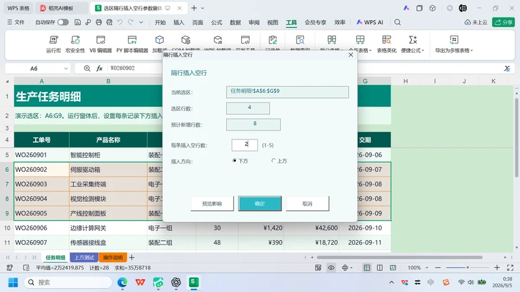The height and width of the screenshot is (292, 520).
Task: Confirm dialog with 确定 button
Action: (259, 204)
